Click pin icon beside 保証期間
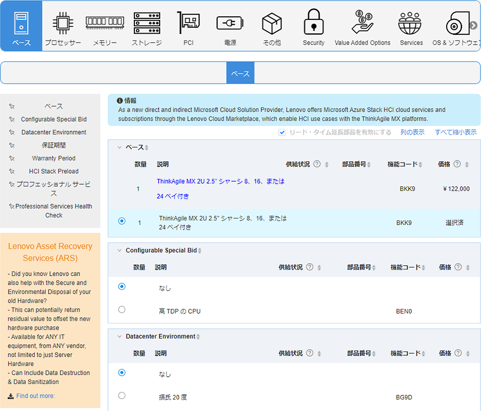 [x=12, y=145]
